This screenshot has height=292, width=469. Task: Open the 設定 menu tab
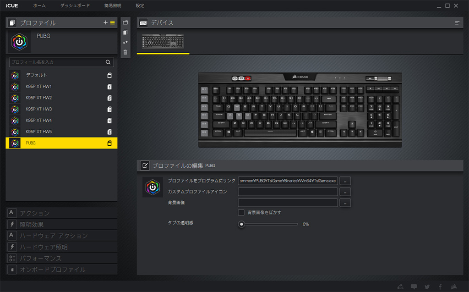[x=140, y=6]
